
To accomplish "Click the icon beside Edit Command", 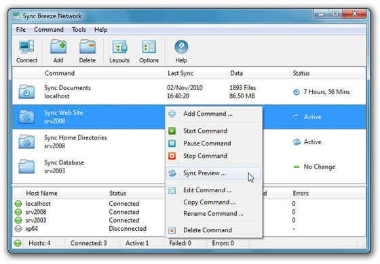I will pos(172,190).
